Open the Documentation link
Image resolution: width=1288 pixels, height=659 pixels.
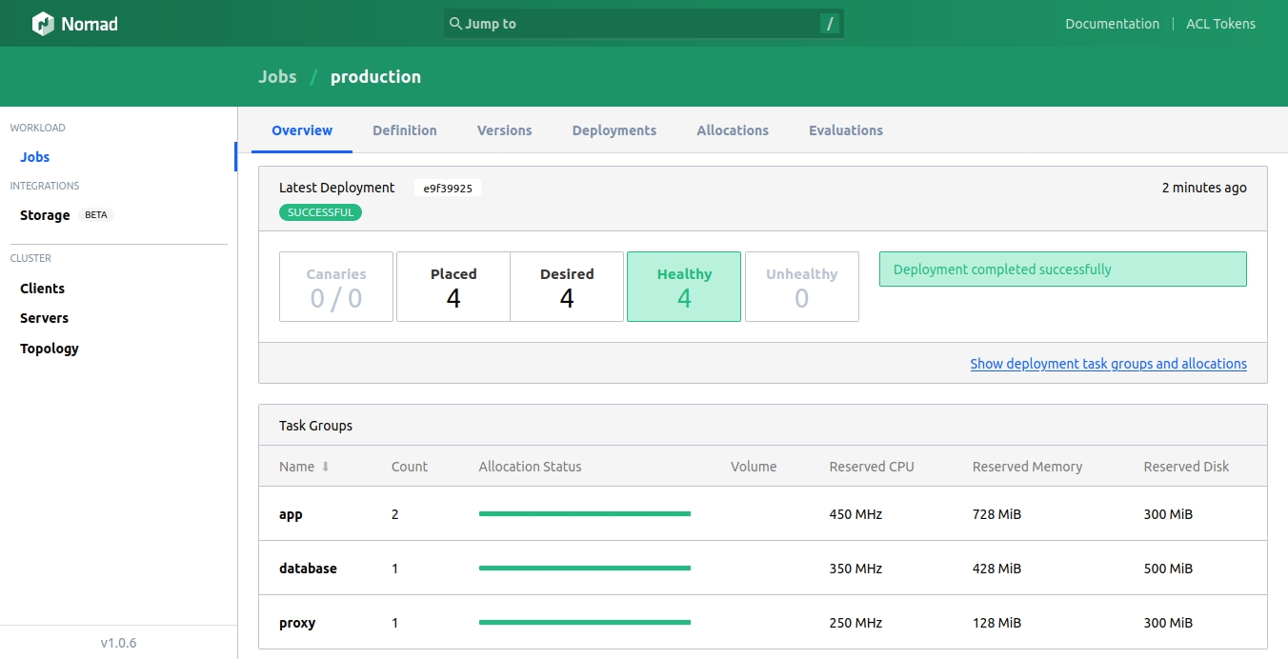[1112, 24]
